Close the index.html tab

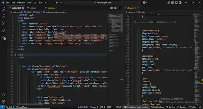(x=23, y=8)
